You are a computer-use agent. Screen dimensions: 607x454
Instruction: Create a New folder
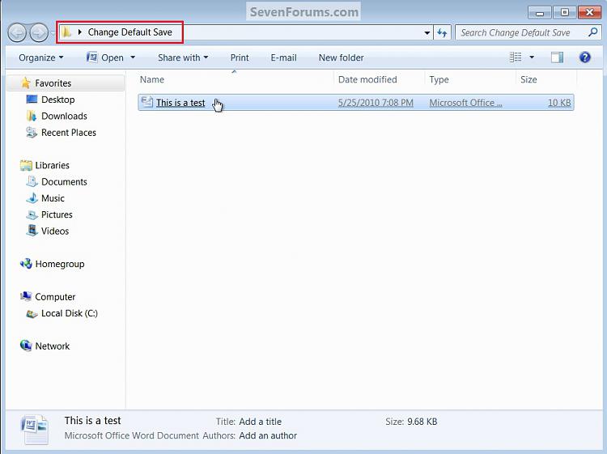341,57
